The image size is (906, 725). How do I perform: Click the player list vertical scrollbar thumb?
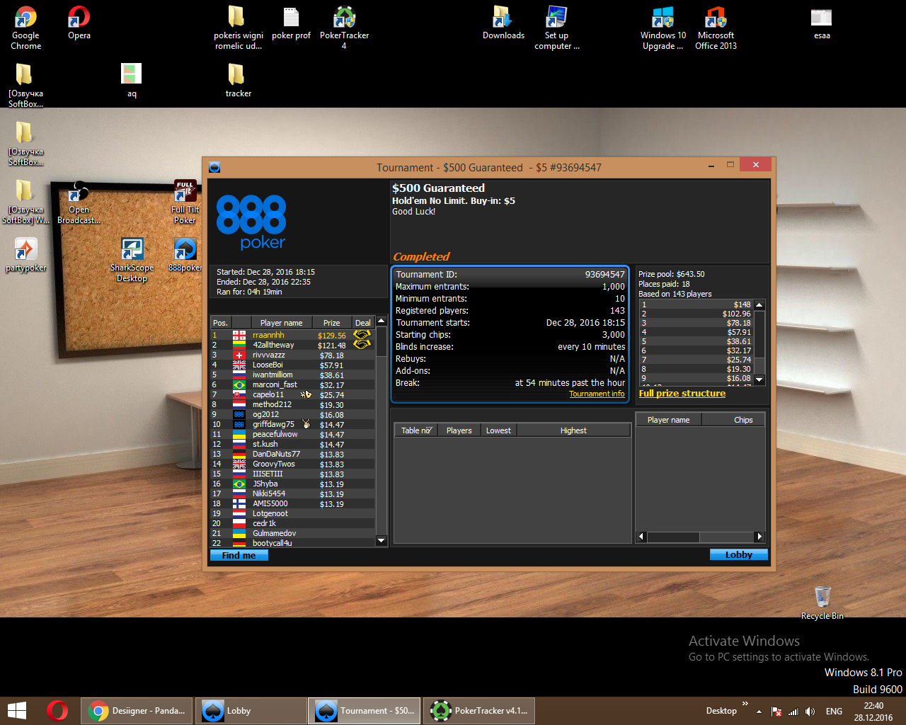pos(381,342)
